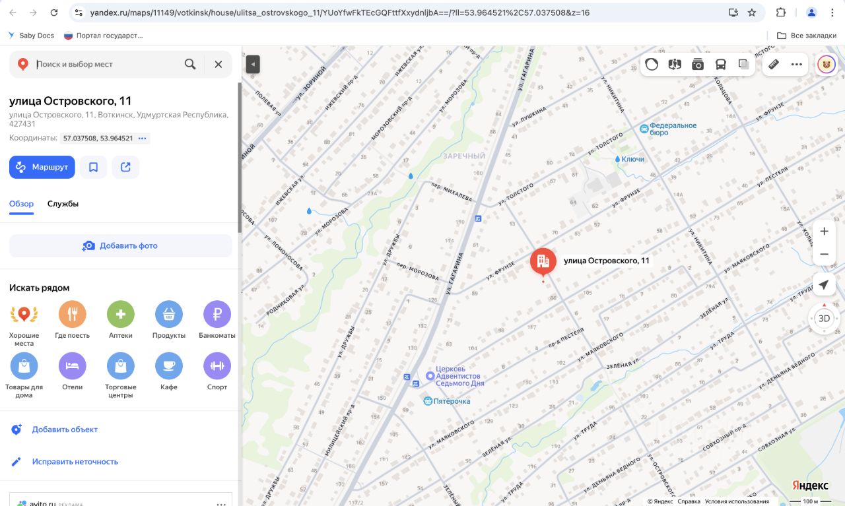This screenshot has width=845, height=506.
Task: Open Церковь Адвентистов Седьмого Дня marker
Action: [456, 376]
